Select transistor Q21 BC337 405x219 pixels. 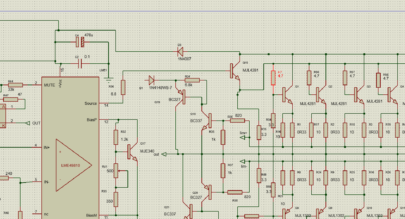189,211
